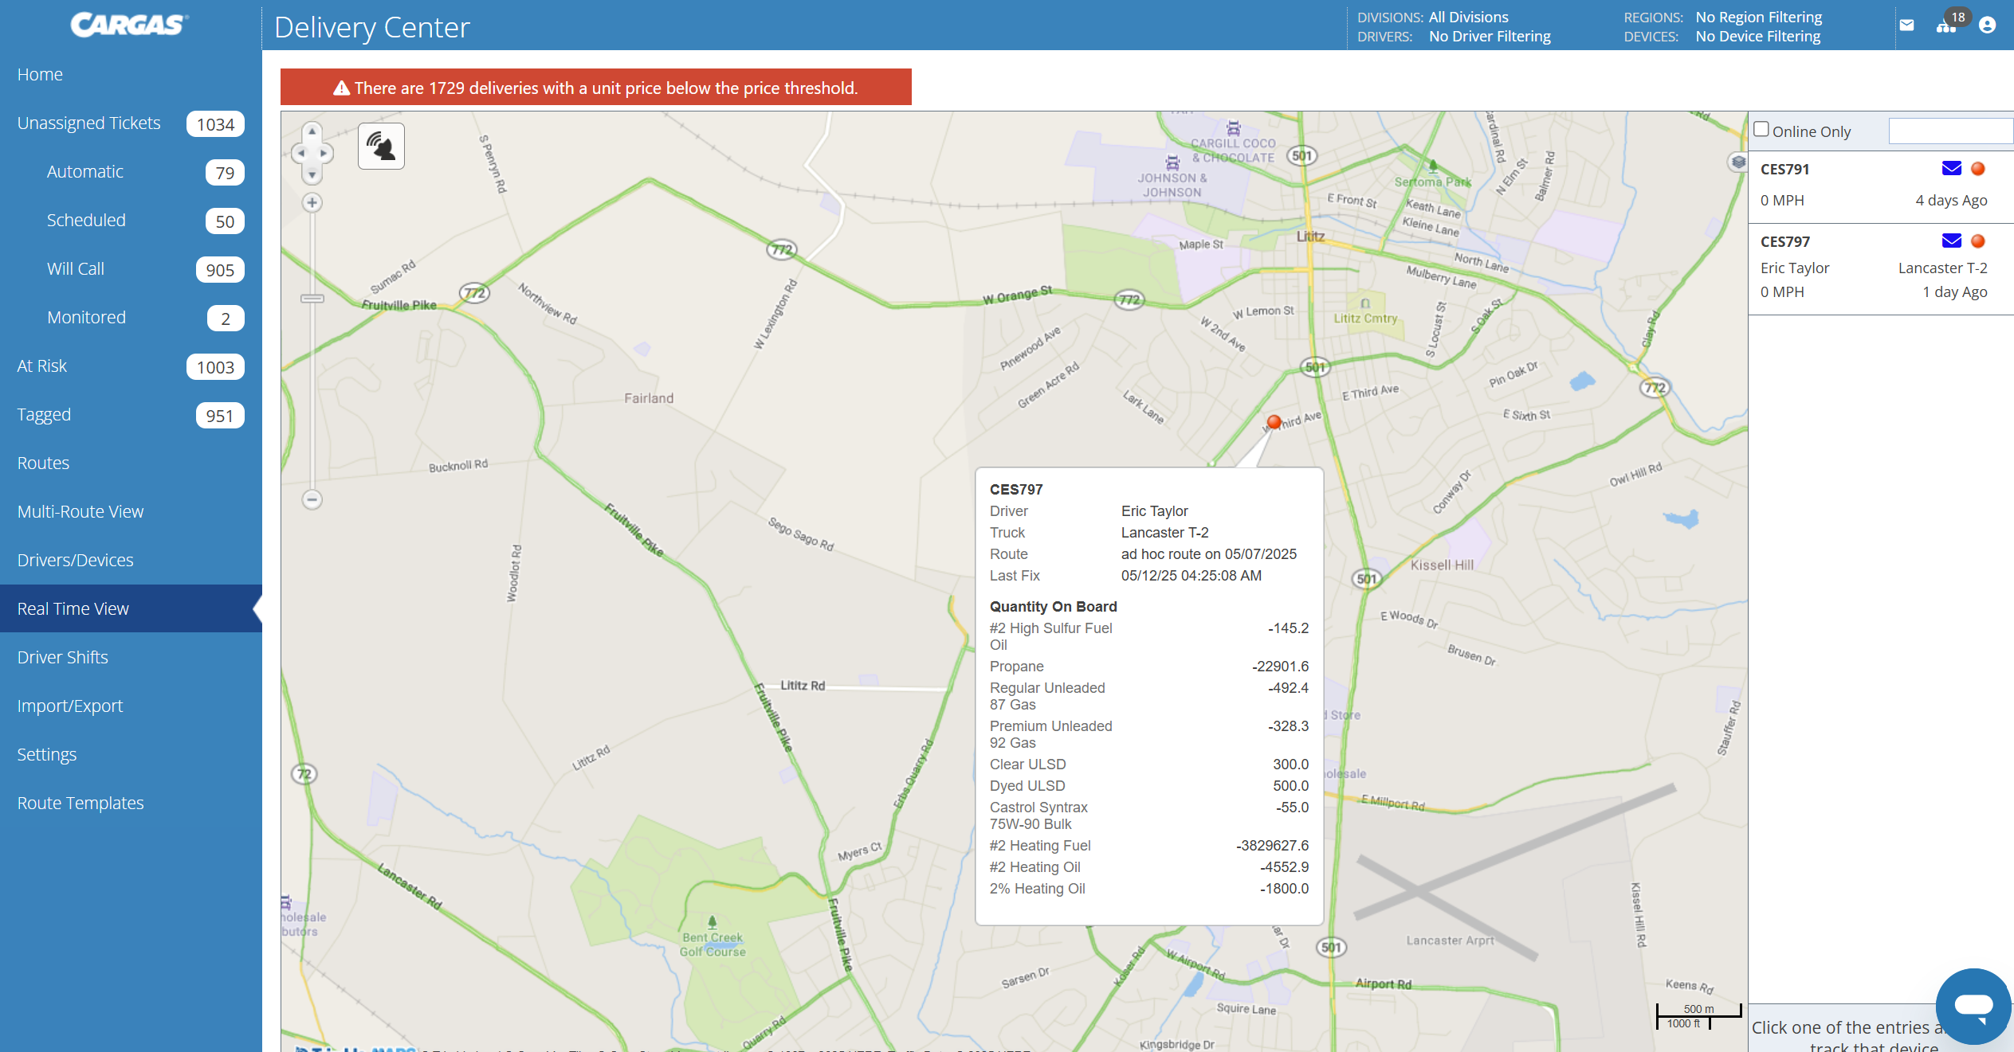2014x1052 pixels.
Task: Click the map zoom slider handle
Action: [312, 299]
